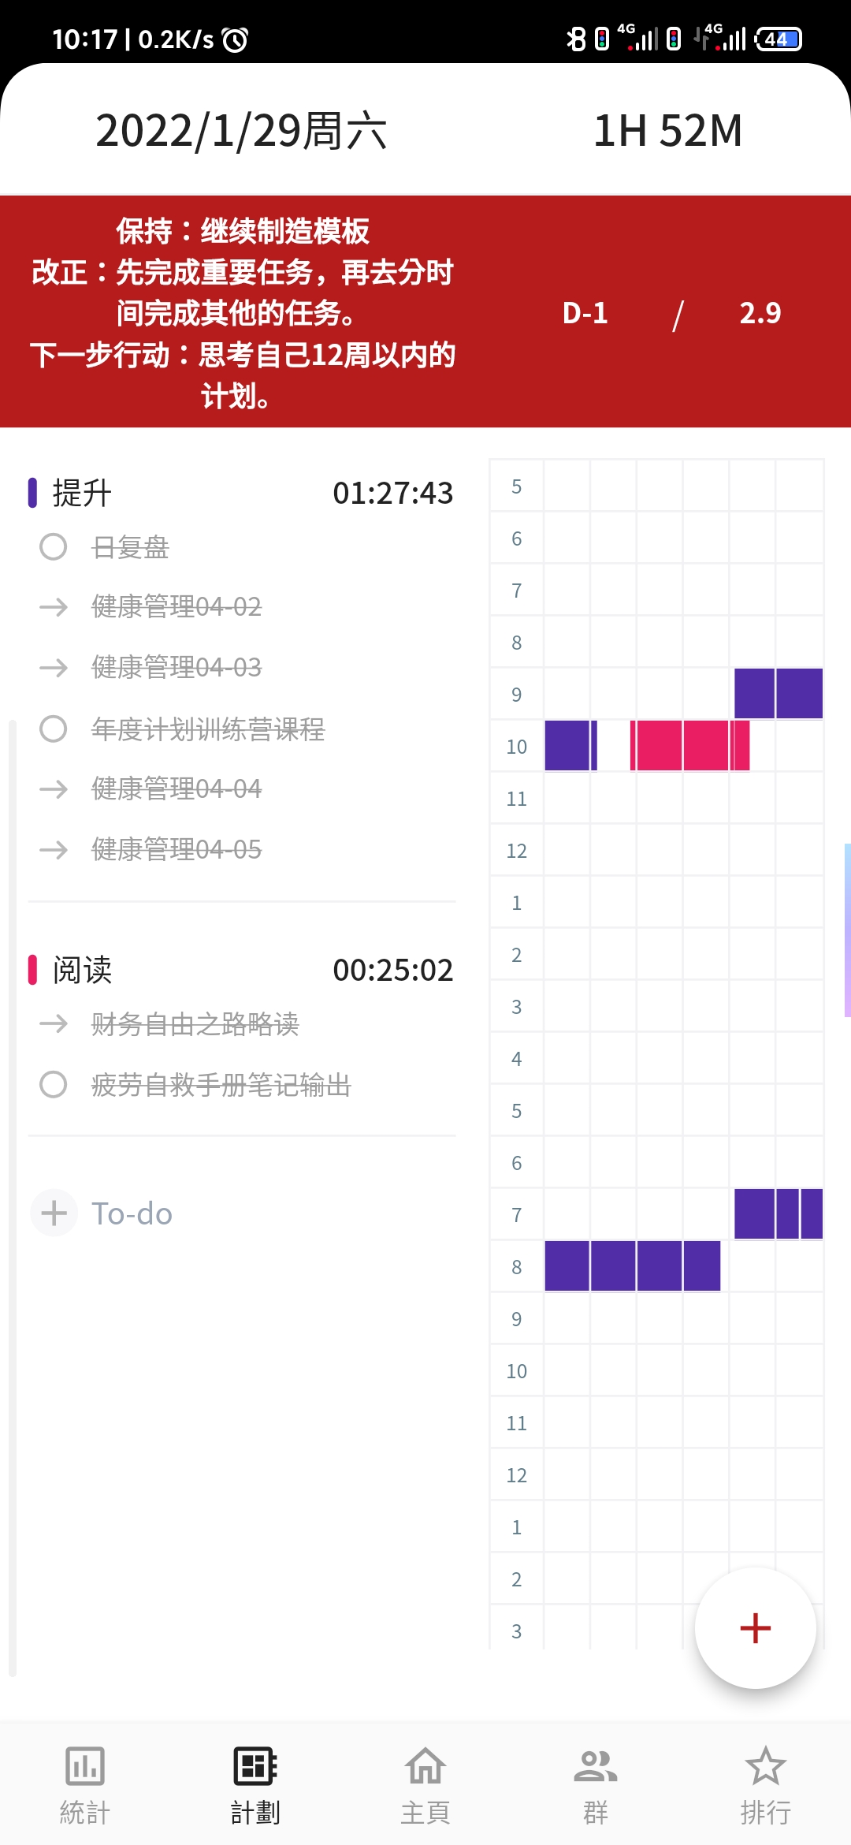Expand the 提升 category header
The image size is (851, 1845).
[x=82, y=493]
